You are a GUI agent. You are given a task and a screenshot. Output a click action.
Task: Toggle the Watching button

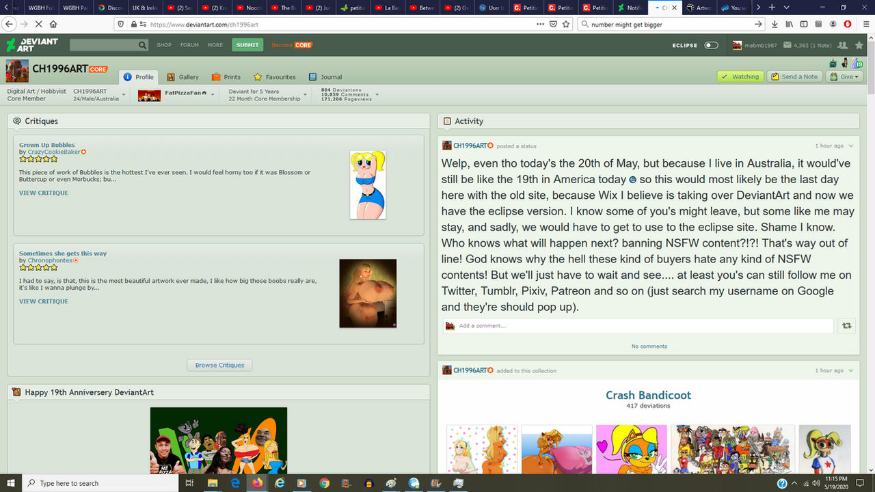740,77
